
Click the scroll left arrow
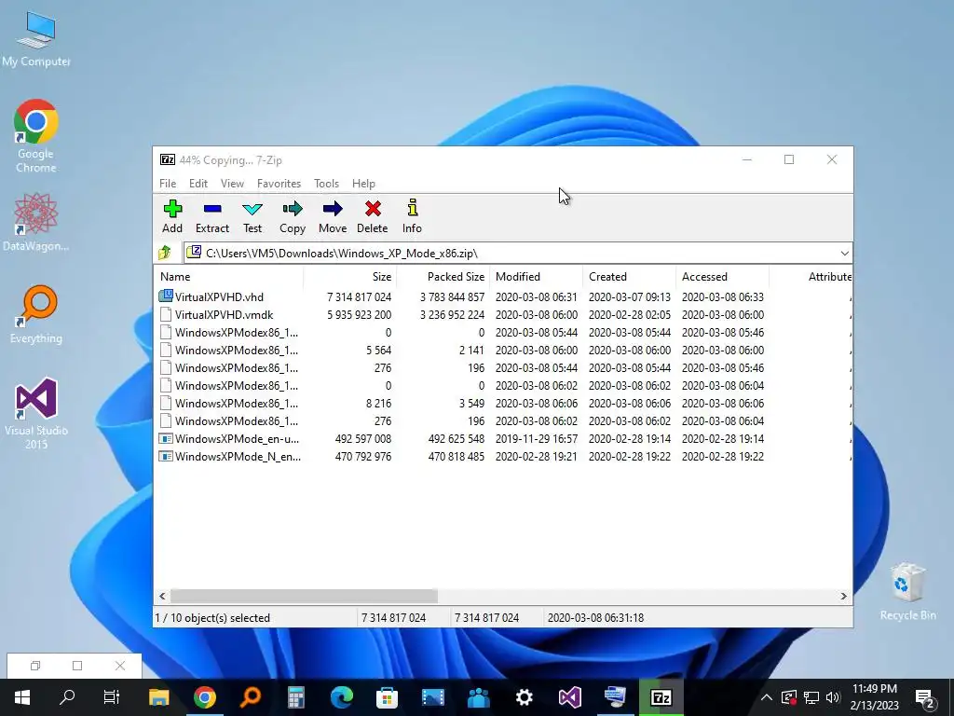(162, 596)
